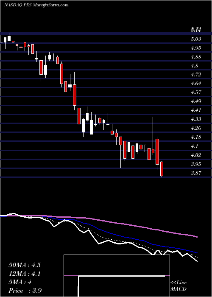Viewport: 212px width, 297px height.
Task: Click the 5.03 price axis label
Action: click(196, 39)
